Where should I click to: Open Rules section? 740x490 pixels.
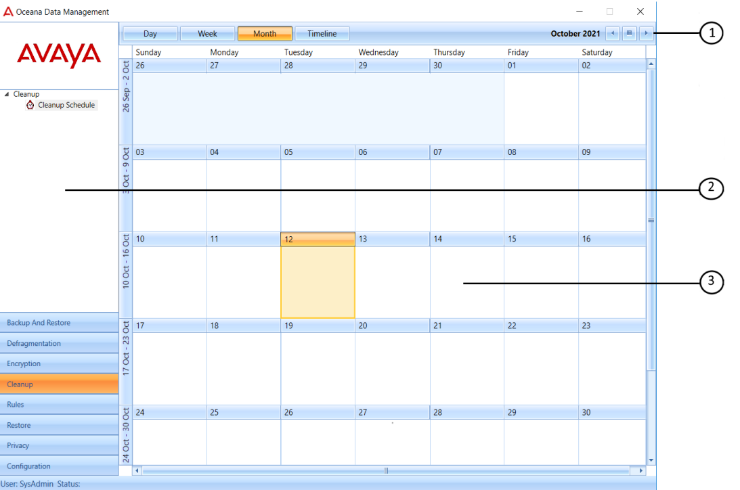[x=59, y=405]
